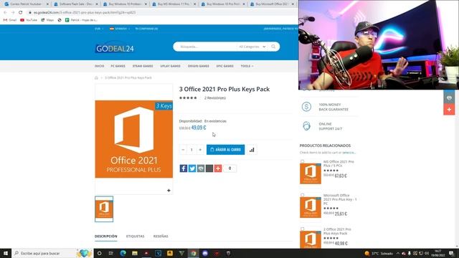Image resolution: width=459 pixels, height=258 pixels.
Task: Open the MS Office 2021 Pro Plus 5 PCs product link
Action: (339, 163)
